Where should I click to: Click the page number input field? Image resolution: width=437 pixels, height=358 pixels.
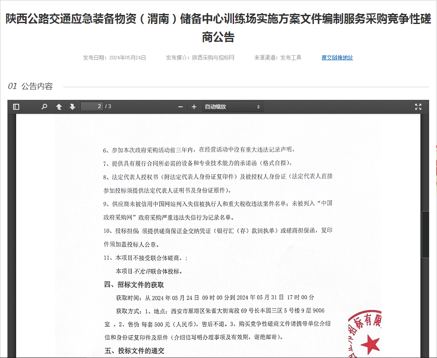point(92,106)
